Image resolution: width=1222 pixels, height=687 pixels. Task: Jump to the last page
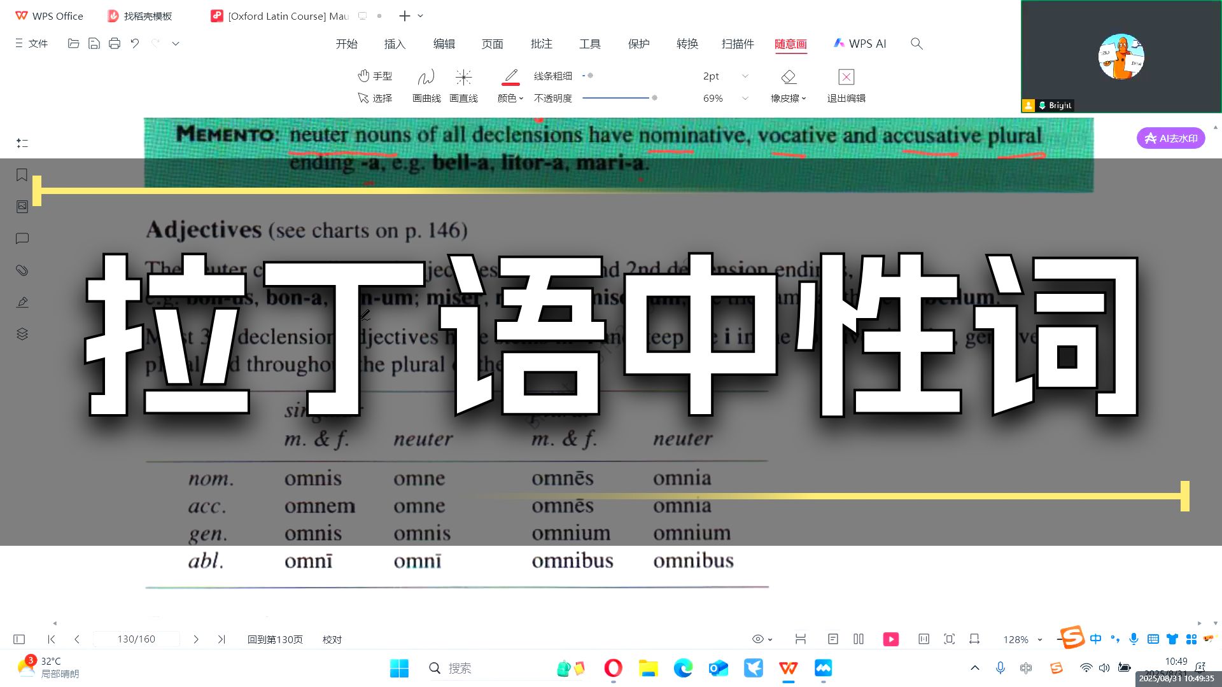coord(221,639)
